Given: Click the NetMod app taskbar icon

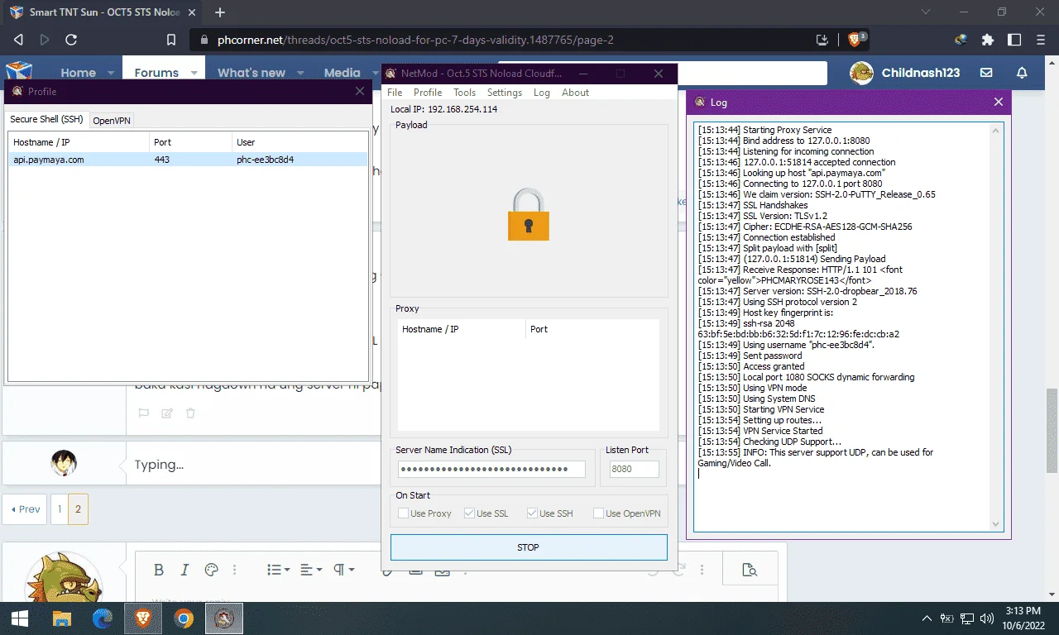Looking at the screenshot, I should pos(224,618).
